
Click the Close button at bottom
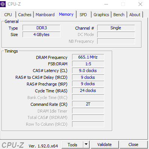pyautogui.click(x=133, y=145)
